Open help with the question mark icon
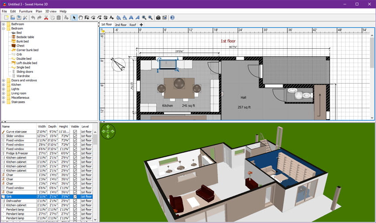Screen dimensions: 376x223 [x=172, y=17]
